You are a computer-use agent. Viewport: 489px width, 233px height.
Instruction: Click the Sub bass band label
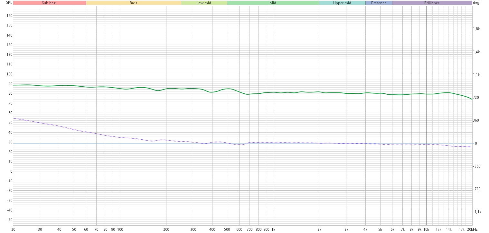click(50, 3)
